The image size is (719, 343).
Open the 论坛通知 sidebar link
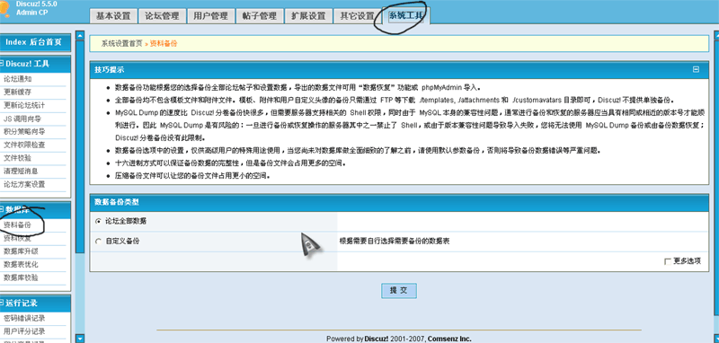17,79
